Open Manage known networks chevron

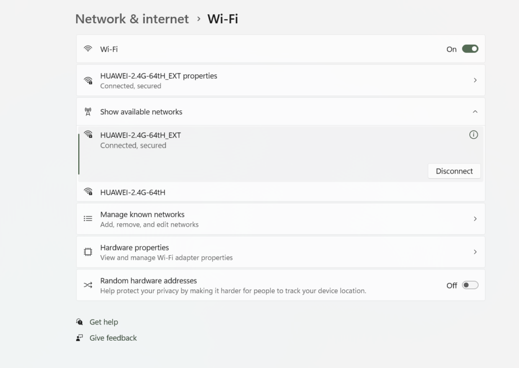click(475, 219)
